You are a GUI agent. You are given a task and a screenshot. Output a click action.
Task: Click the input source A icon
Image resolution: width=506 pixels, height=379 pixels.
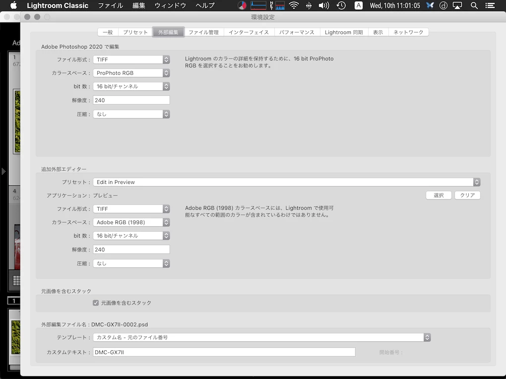[358, 5]
